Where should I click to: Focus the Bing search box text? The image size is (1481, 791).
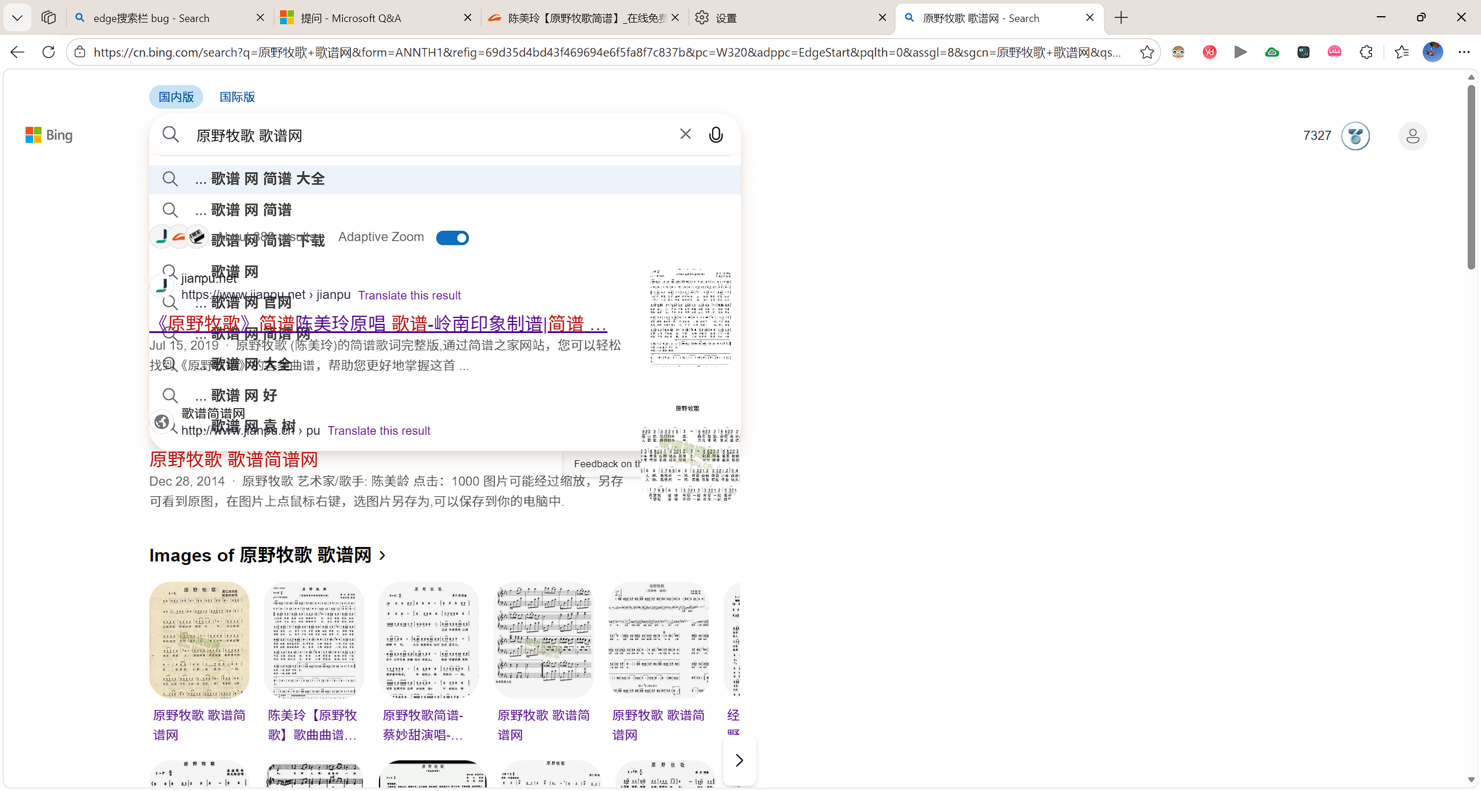[x=428, y=135]
